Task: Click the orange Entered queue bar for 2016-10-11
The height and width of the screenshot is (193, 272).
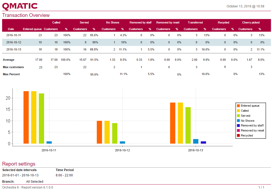Action: point(26,117)
